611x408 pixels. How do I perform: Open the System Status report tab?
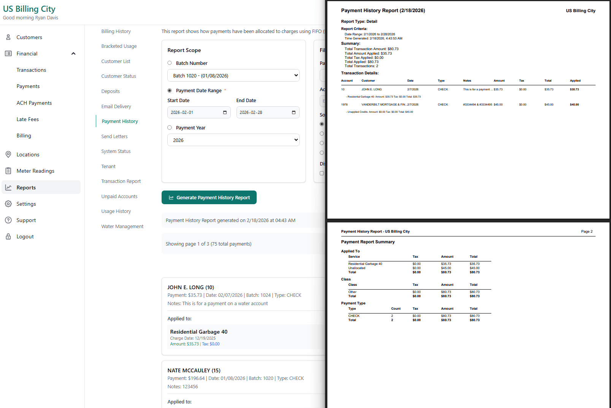point(116,151)
